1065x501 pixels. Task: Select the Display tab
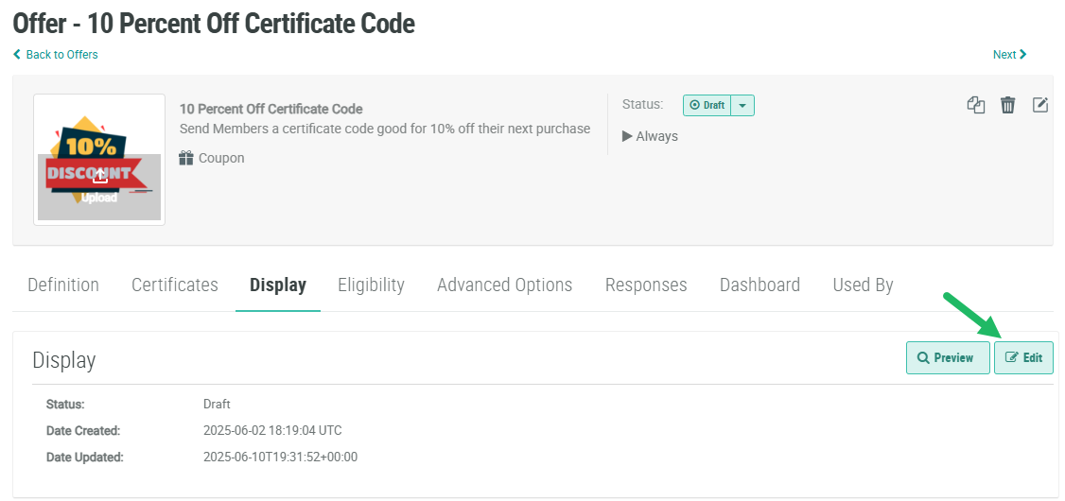coord(278,285)
